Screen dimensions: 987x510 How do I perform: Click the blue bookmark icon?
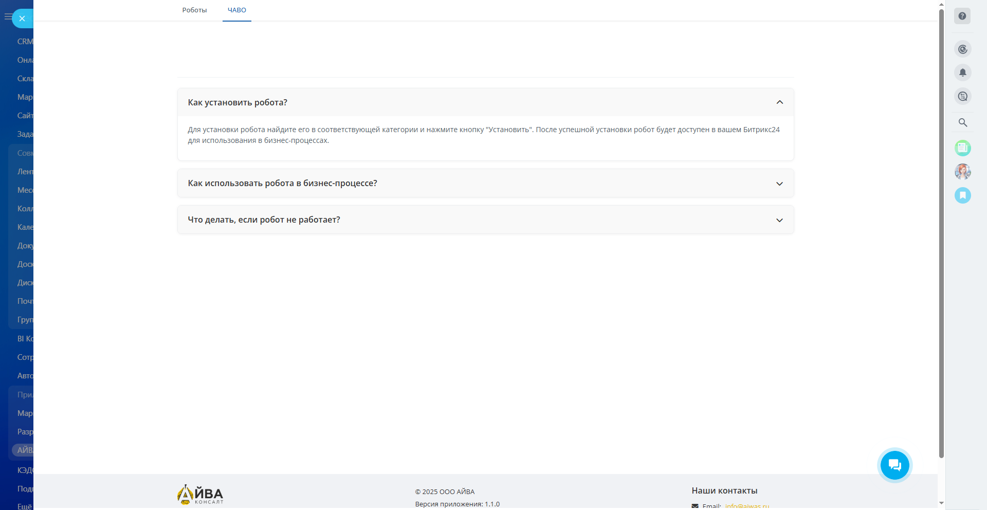click(963, 195)
